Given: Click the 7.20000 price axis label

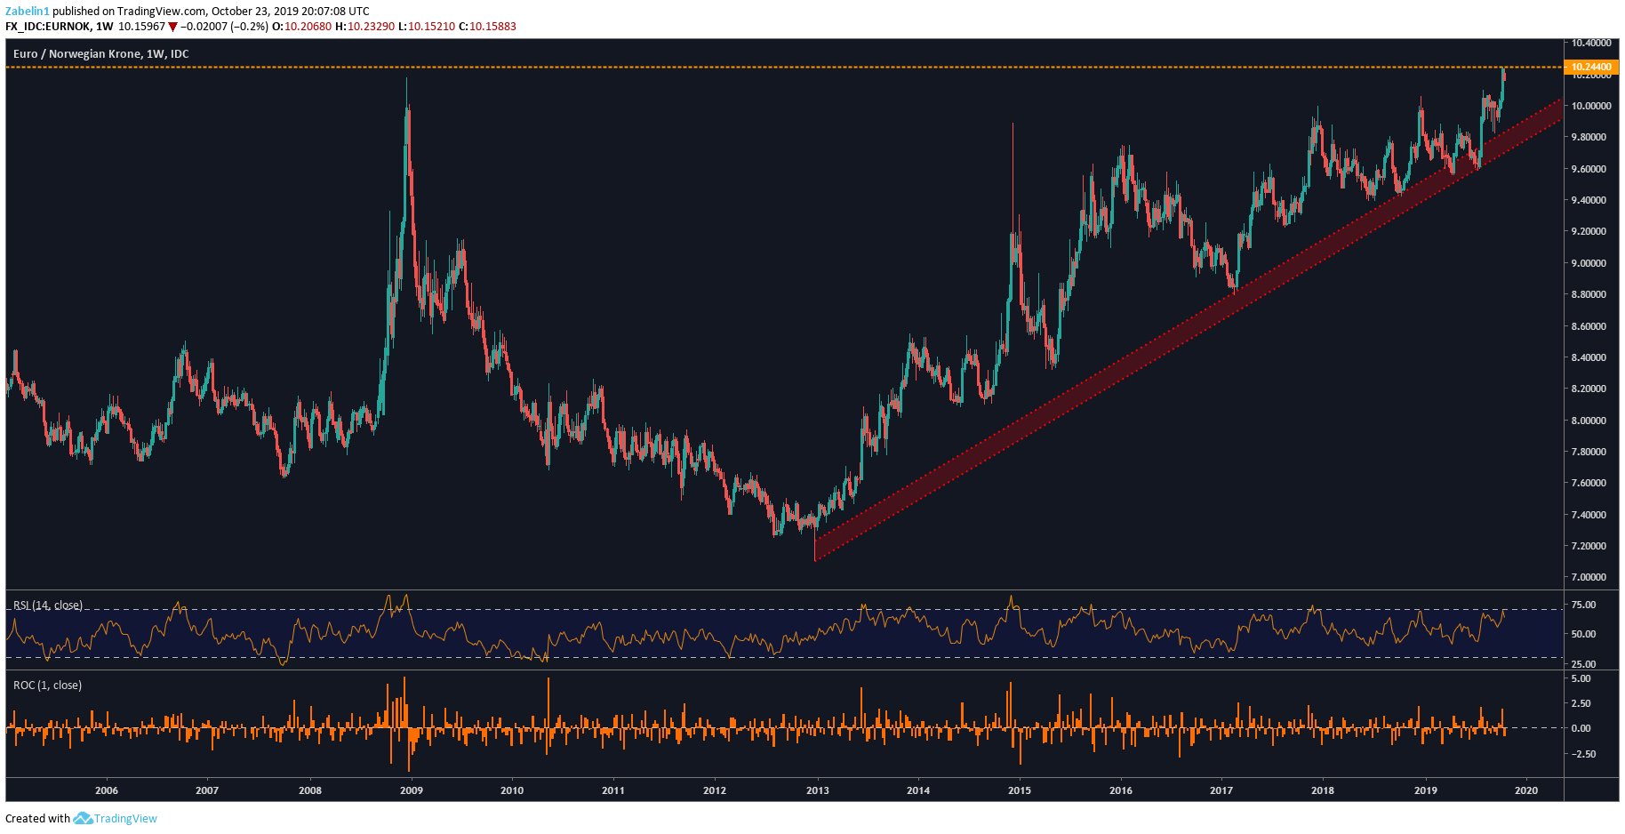Looking at the screenshot, I should [x=1589, y=546].
